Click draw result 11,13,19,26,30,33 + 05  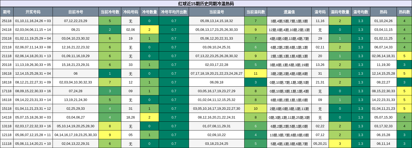click(x=33, y=65)
